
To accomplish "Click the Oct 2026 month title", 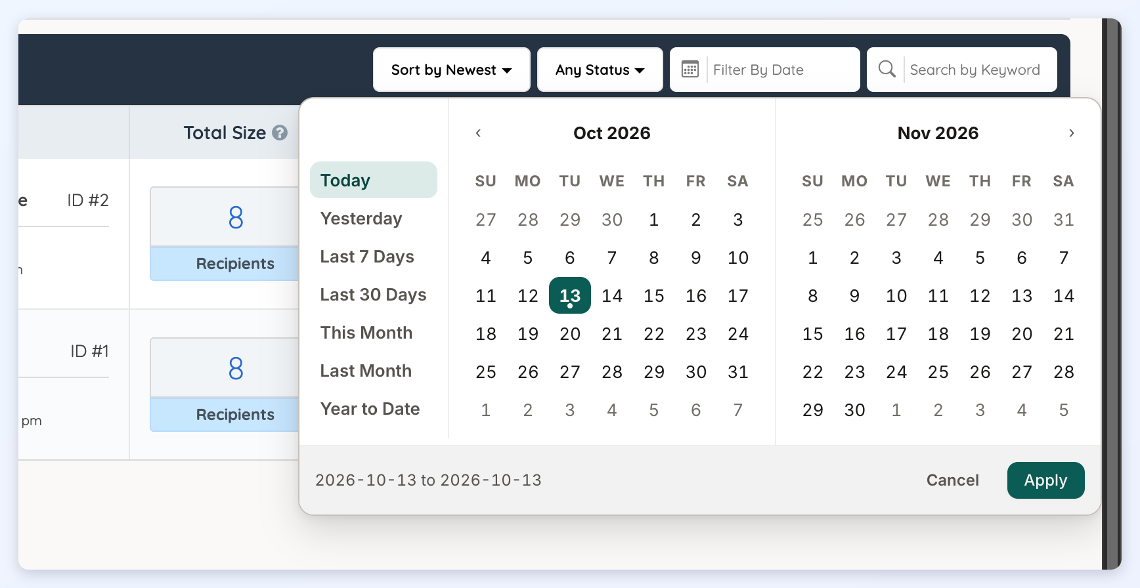I will (612, 133).
